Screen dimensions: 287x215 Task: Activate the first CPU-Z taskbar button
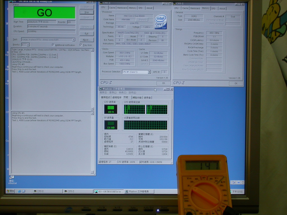(47, 191)
